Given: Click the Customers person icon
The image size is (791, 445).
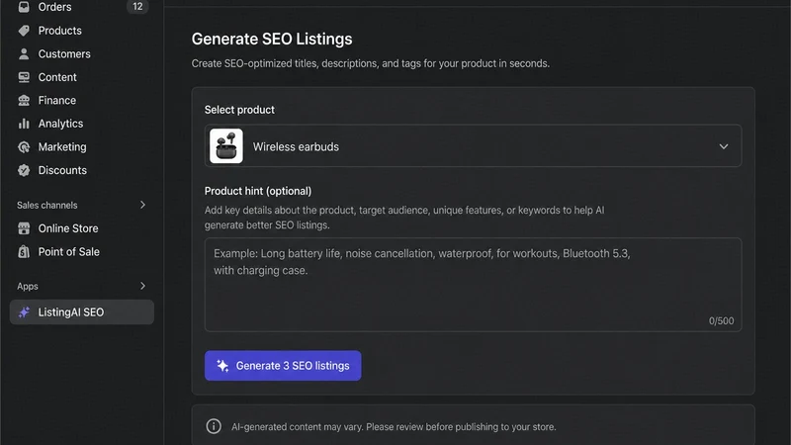Looking at the screenshot, I should pos(24,54).
